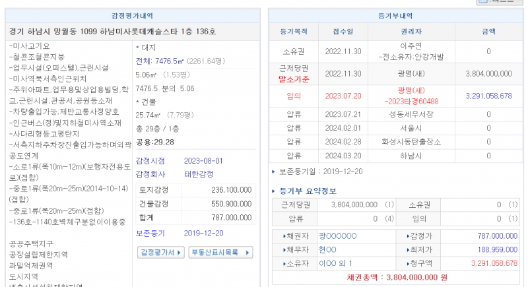Screen dimensions: 528x287
Task: Click the 접수일 column header
Action: [344, 31]
